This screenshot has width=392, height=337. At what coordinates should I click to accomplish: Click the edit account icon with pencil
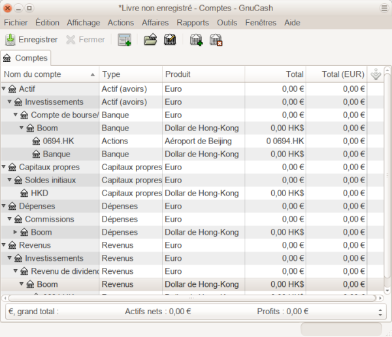point(170,40)
